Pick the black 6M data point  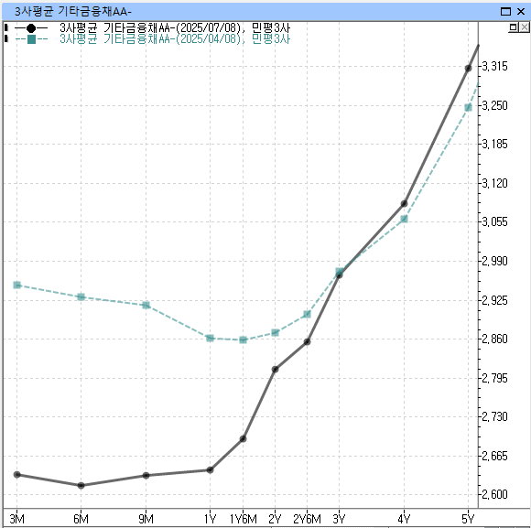click(x=81, y=485)
